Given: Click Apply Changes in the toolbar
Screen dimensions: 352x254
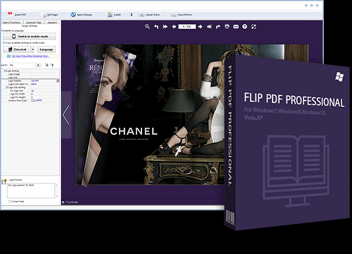Looking at the screenshot, I should 81,14.
